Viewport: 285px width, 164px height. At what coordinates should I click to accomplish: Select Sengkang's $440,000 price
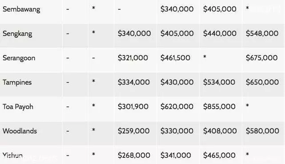coord(220,33)
